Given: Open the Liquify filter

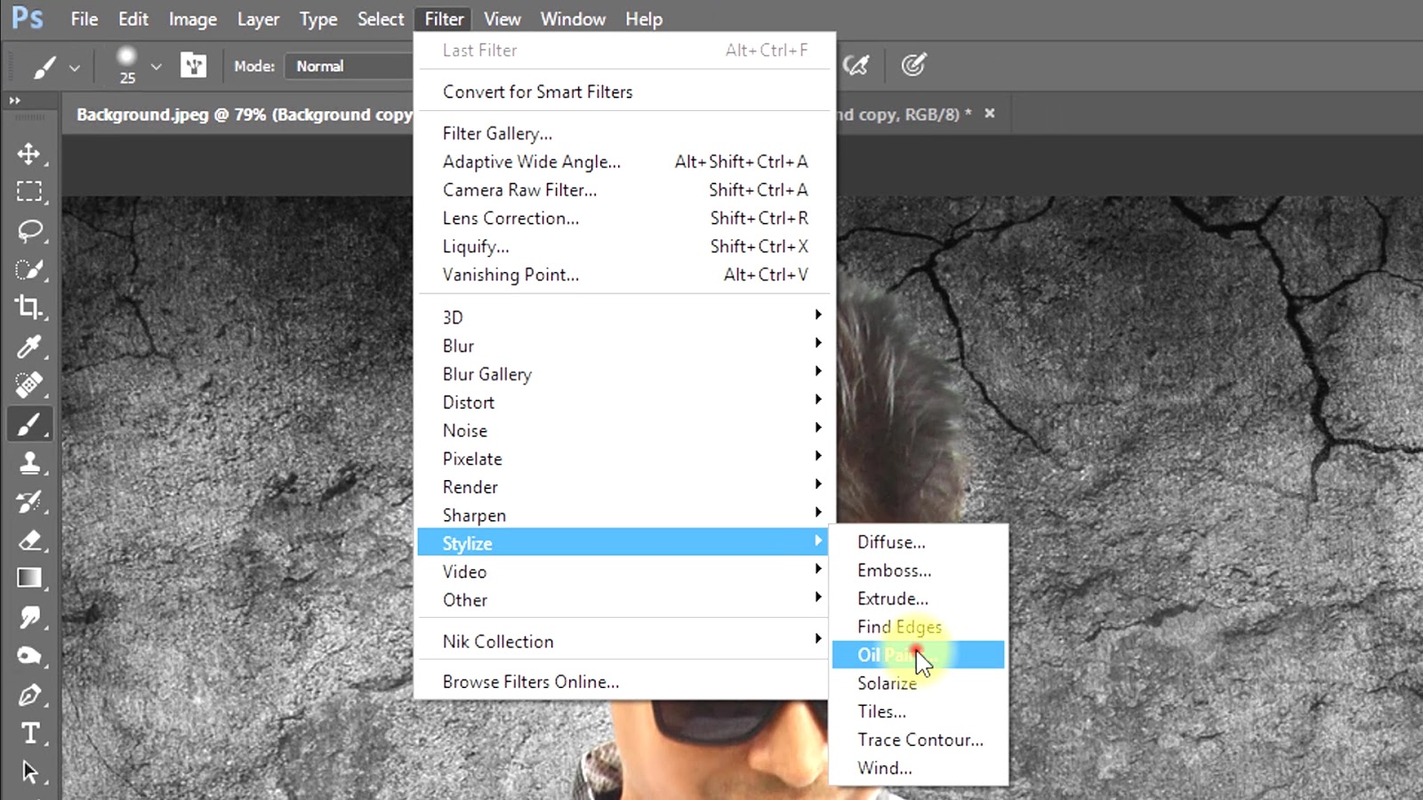Looking at the screenshot, I should [x=624, y=246].
